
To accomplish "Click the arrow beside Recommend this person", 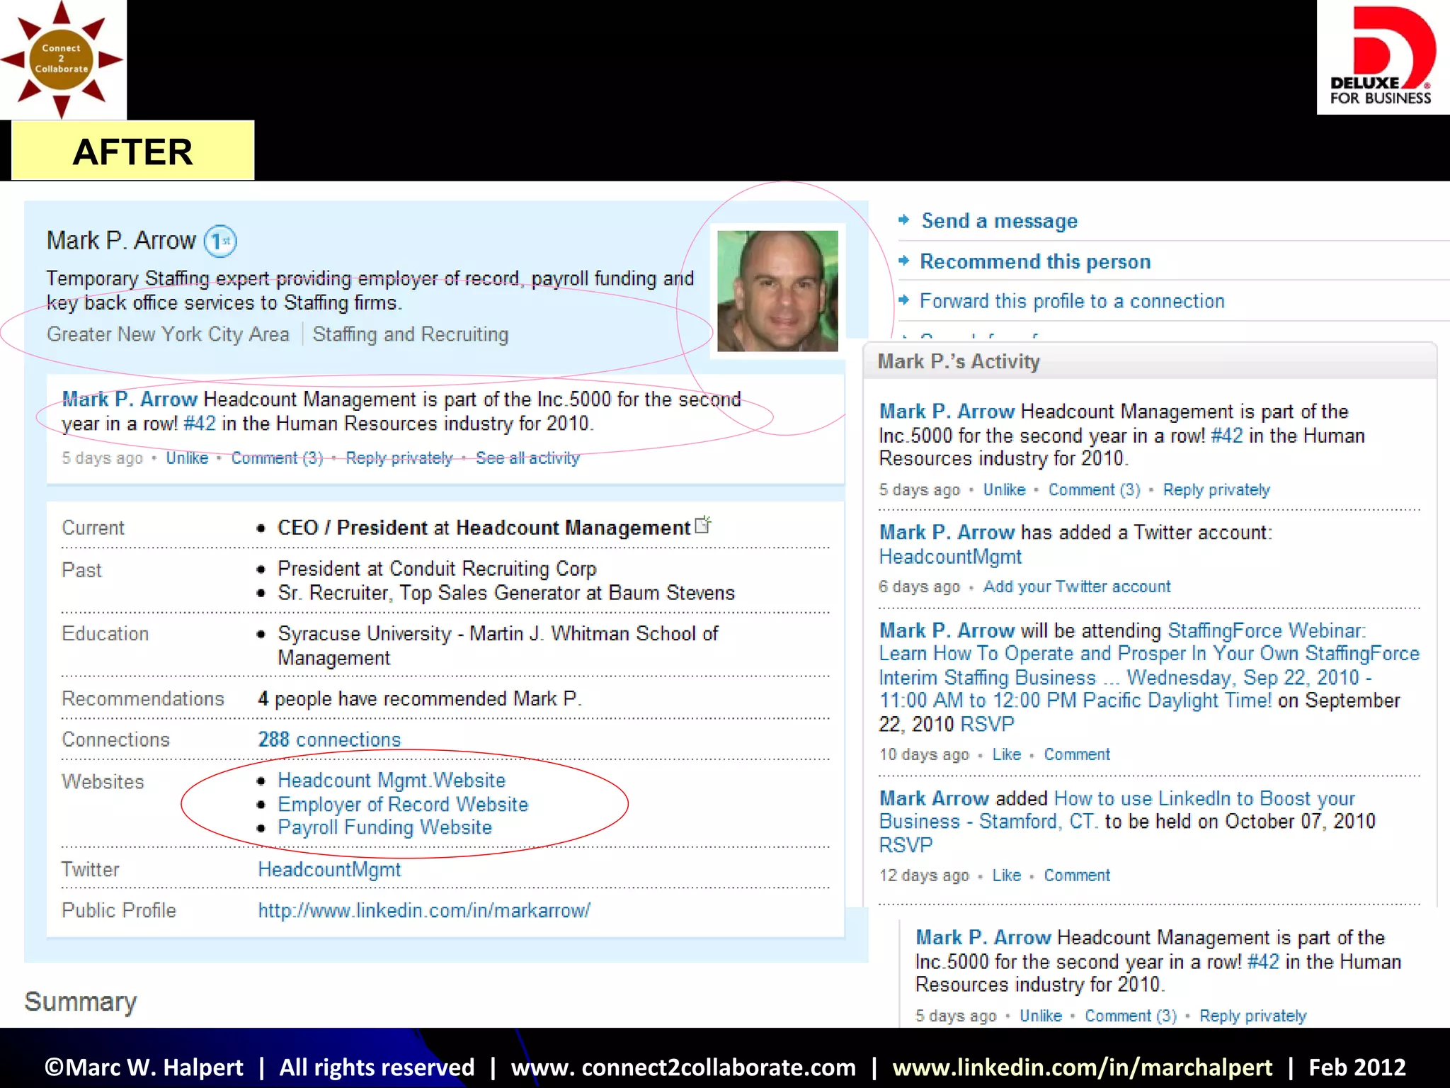I will pos(903,261).
